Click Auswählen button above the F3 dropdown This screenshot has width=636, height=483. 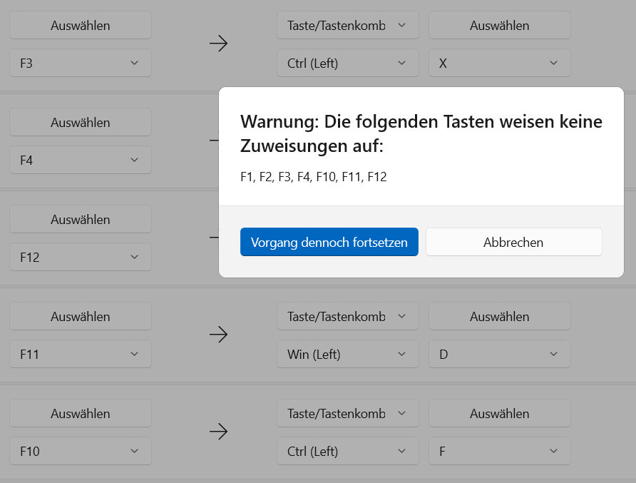80,26
